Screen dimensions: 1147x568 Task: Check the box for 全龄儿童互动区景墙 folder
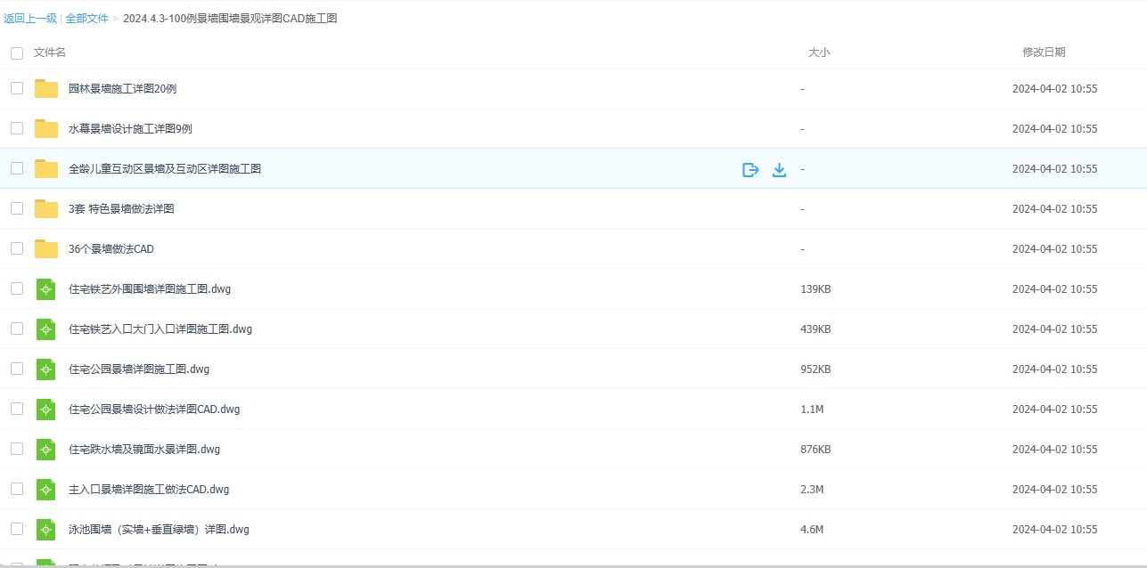tap(17, 168)
